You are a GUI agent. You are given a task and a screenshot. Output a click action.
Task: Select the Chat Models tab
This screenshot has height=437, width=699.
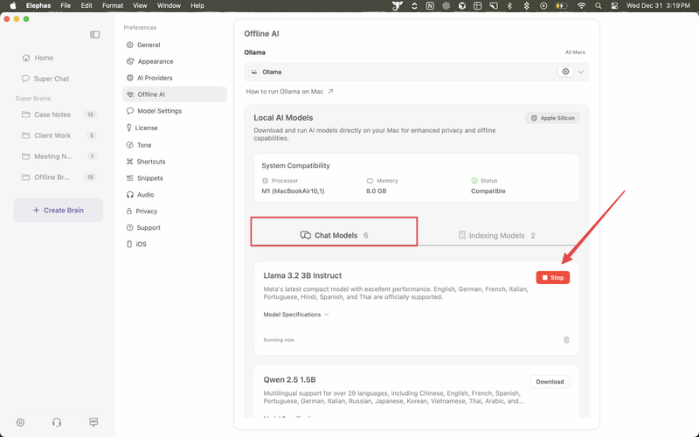click(x=334, y=235)
